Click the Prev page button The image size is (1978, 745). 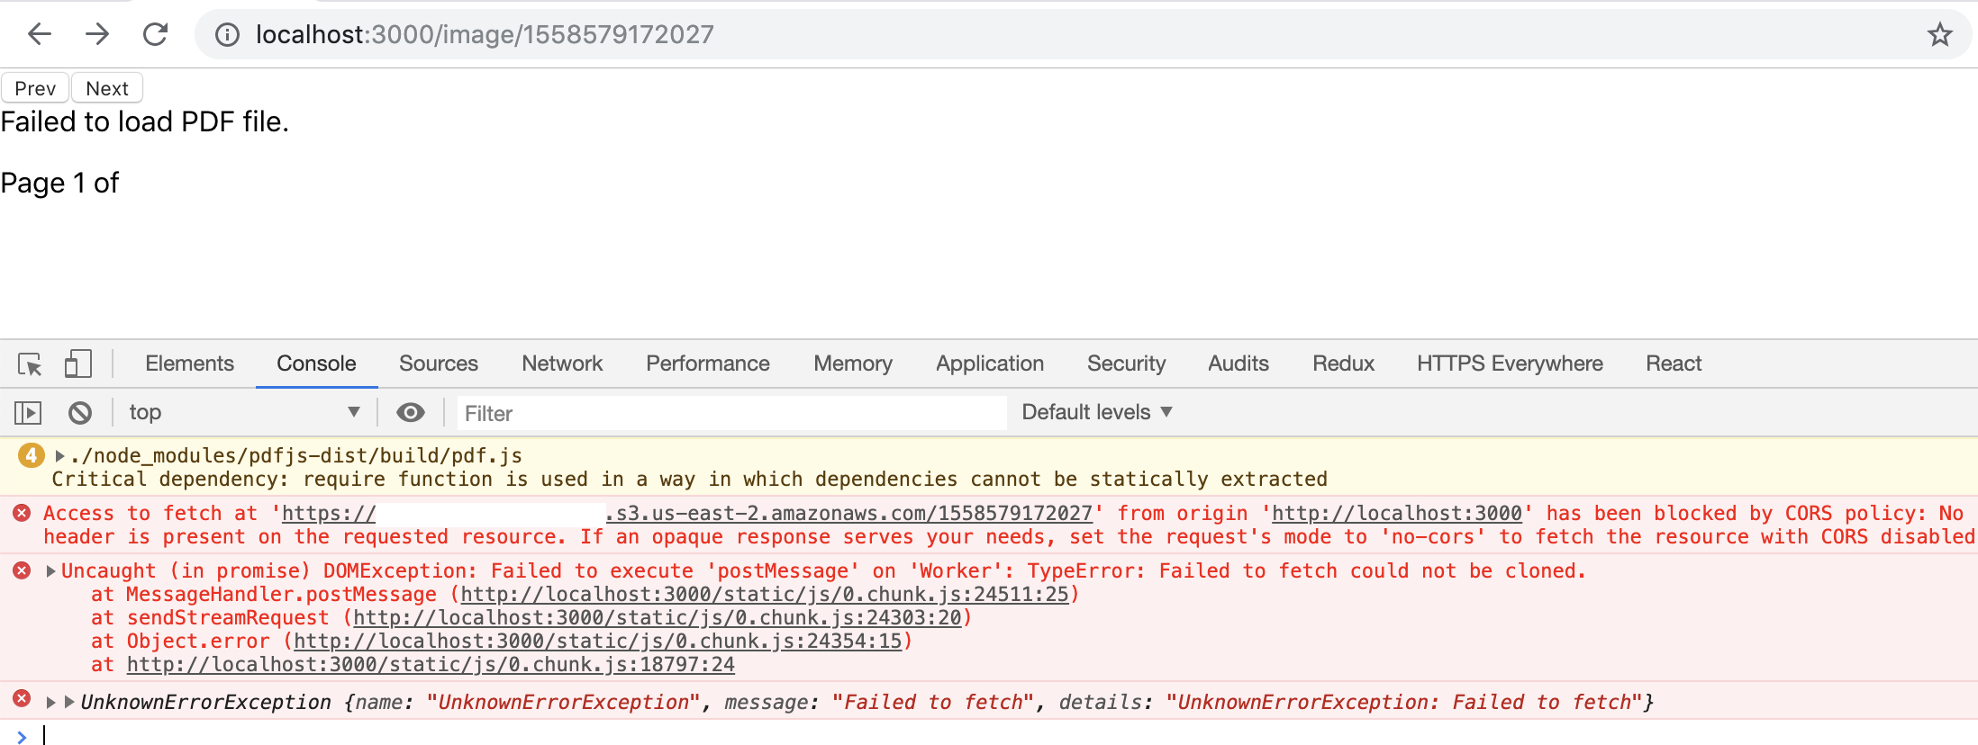[33, 87]
